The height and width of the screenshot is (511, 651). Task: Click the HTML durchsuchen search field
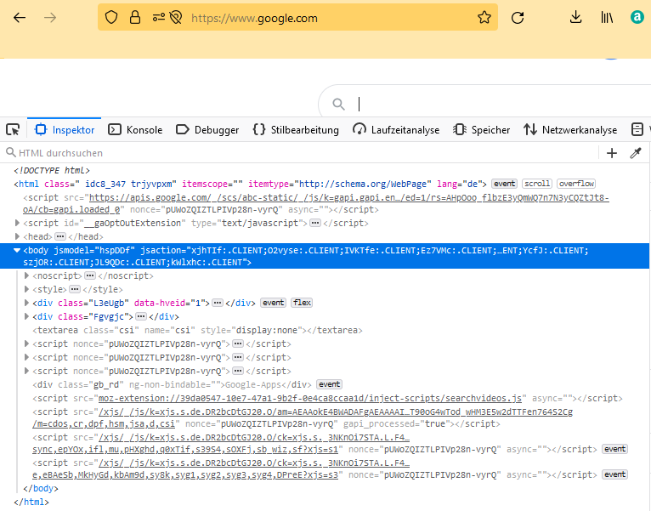301,153
